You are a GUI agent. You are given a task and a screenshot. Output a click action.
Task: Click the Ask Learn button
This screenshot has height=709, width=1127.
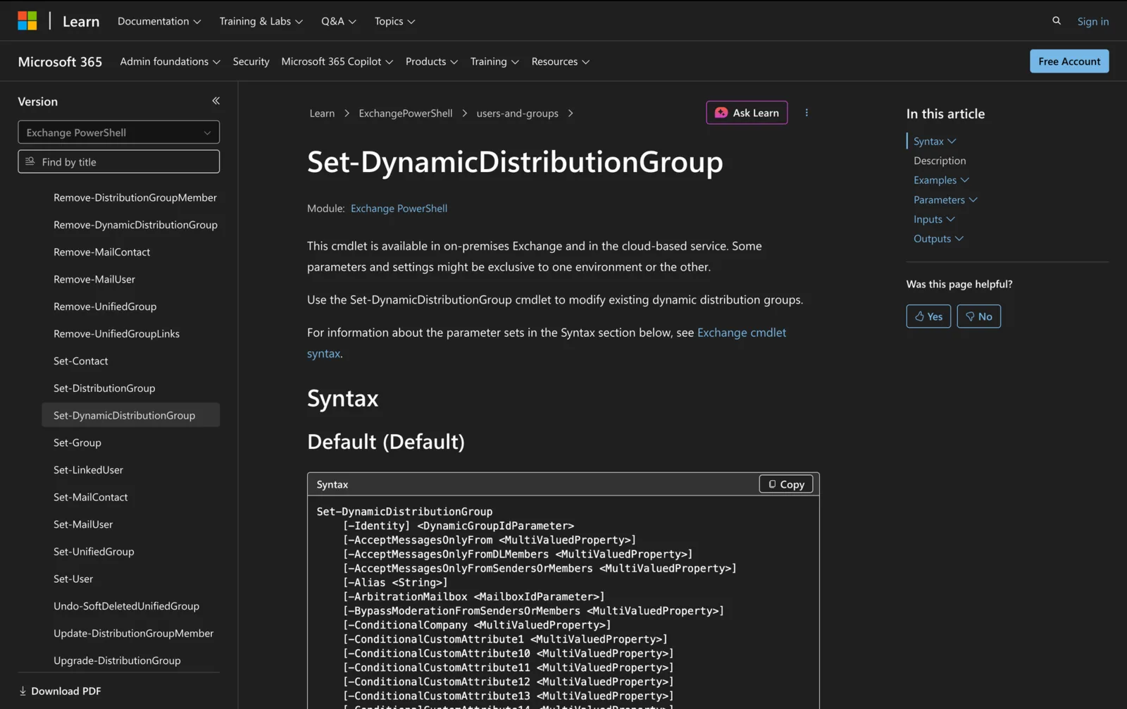point(747,113)
